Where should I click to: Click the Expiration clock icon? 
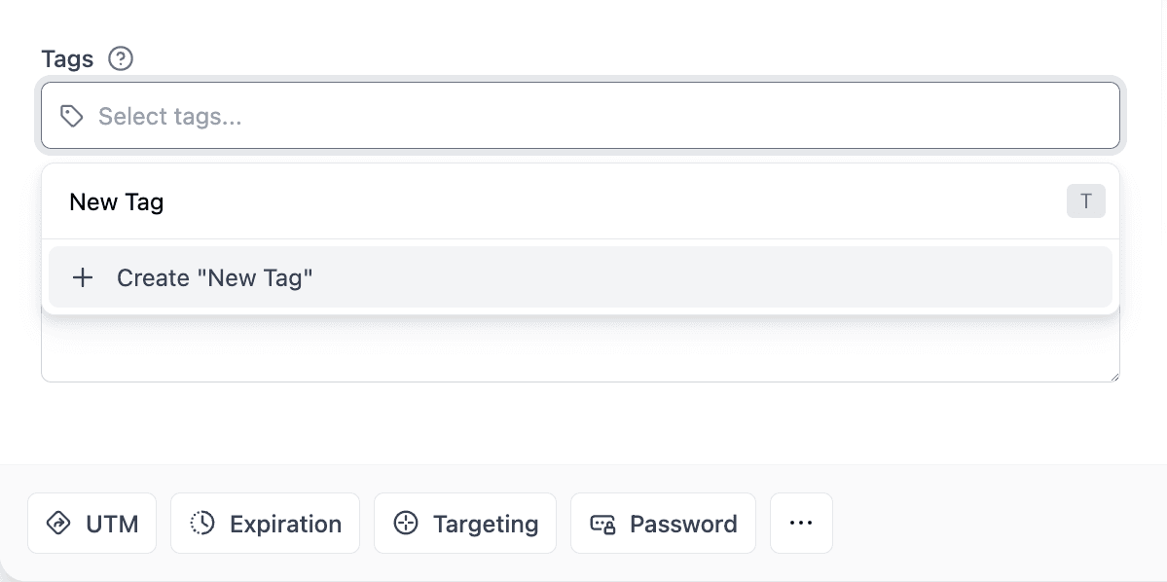[202, 525]
